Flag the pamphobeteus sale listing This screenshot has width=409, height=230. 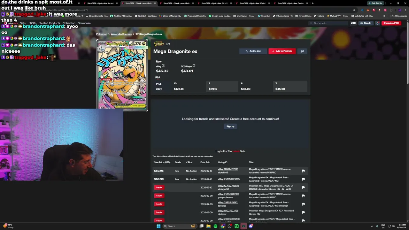[x=303, y=196]
